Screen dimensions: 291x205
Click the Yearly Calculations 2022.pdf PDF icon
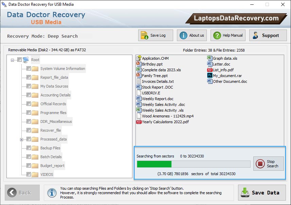[x=139, y=122]
